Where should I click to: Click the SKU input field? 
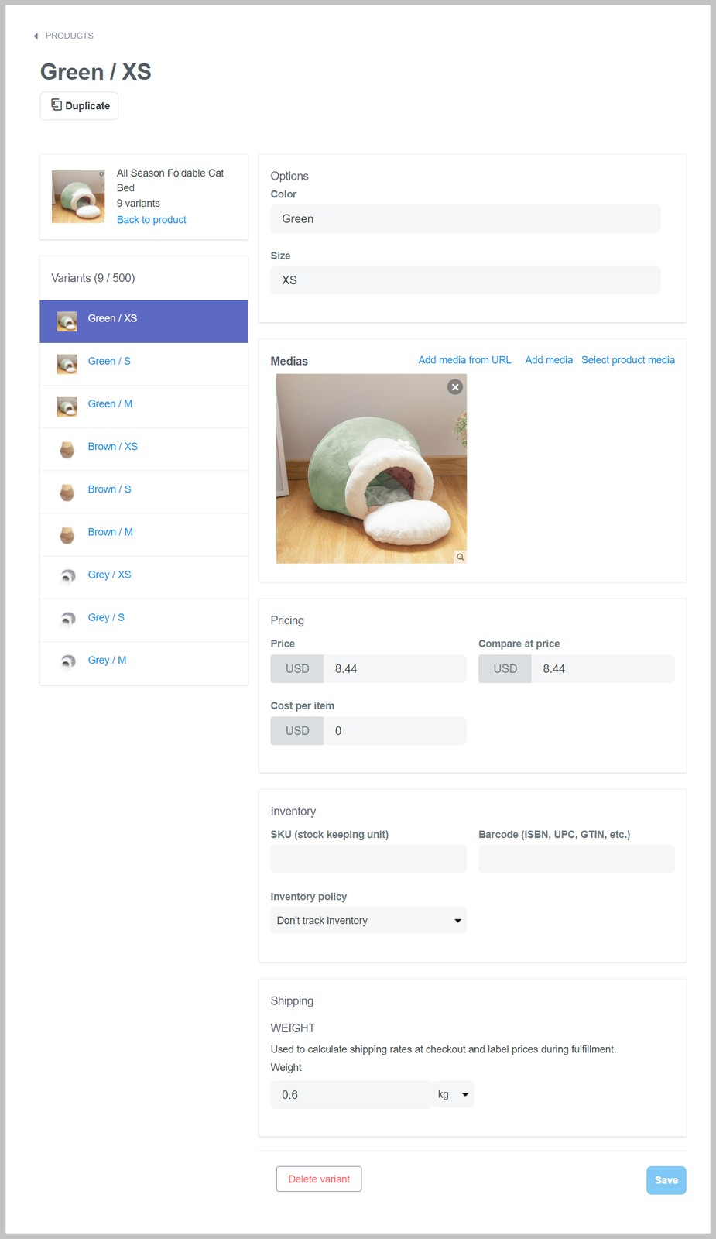click(x=368, y=860)
